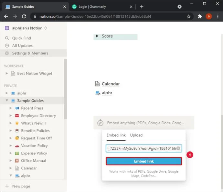Expand the Request Time Off page
The width and height of the screenshot is (223, 192).
[x=11, y=138]
